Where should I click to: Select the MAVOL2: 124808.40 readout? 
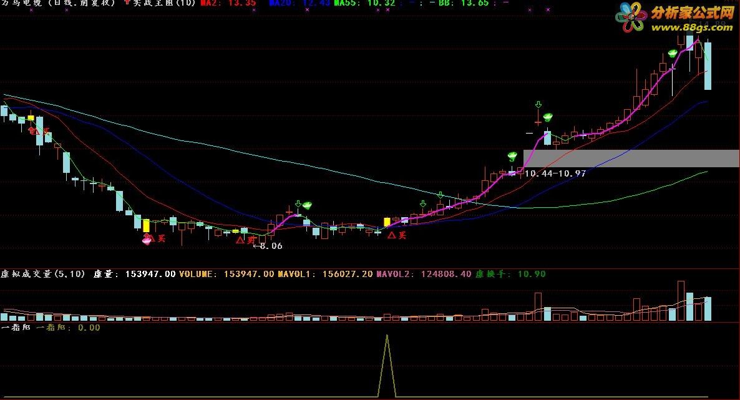pyautogui.click(x=424, y=274)
